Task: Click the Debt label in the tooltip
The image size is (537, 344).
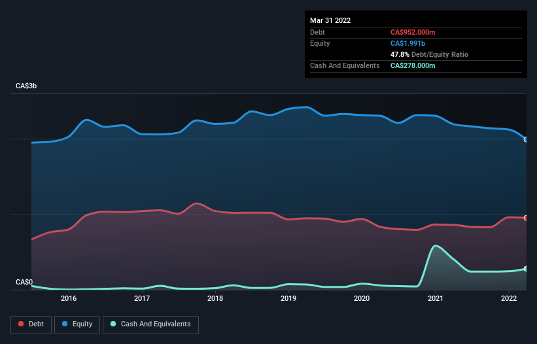Action: click(x=317, y=32)
